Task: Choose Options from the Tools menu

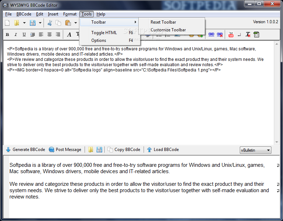Action: (x=110, y=40)
